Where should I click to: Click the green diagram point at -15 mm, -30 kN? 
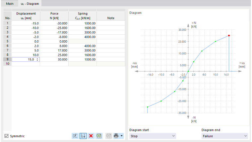148,107
